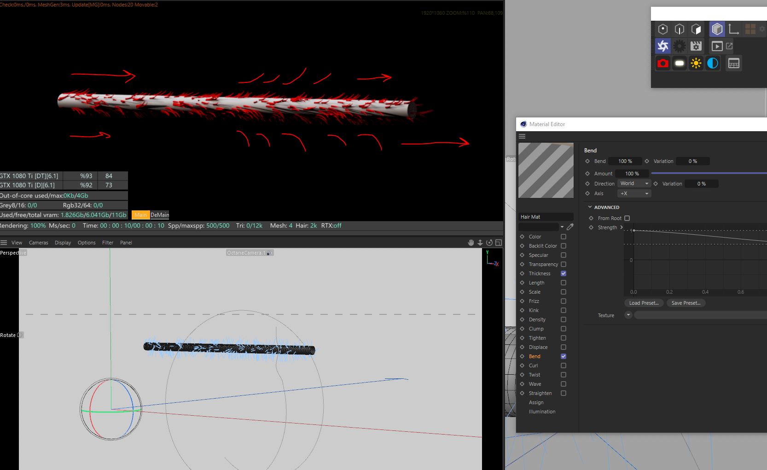Click the Texture bar field
This screenshot has width=767, height=470.
coord(701,315)
